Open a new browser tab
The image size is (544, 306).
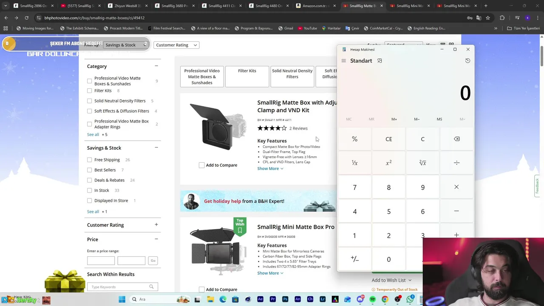pos(486,6)
